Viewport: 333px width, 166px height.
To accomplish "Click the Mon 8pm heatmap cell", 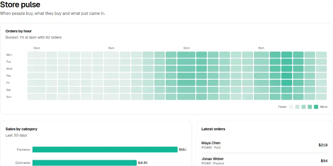I will (x=287, y=55).
